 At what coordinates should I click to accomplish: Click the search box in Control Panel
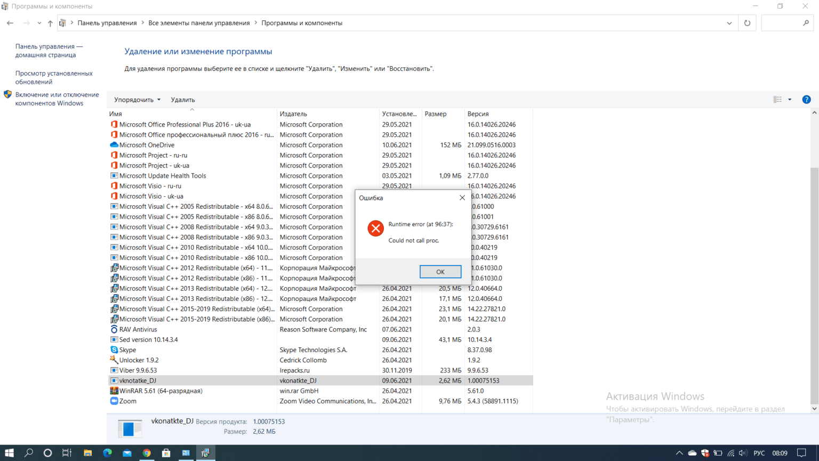click(786, 23)
